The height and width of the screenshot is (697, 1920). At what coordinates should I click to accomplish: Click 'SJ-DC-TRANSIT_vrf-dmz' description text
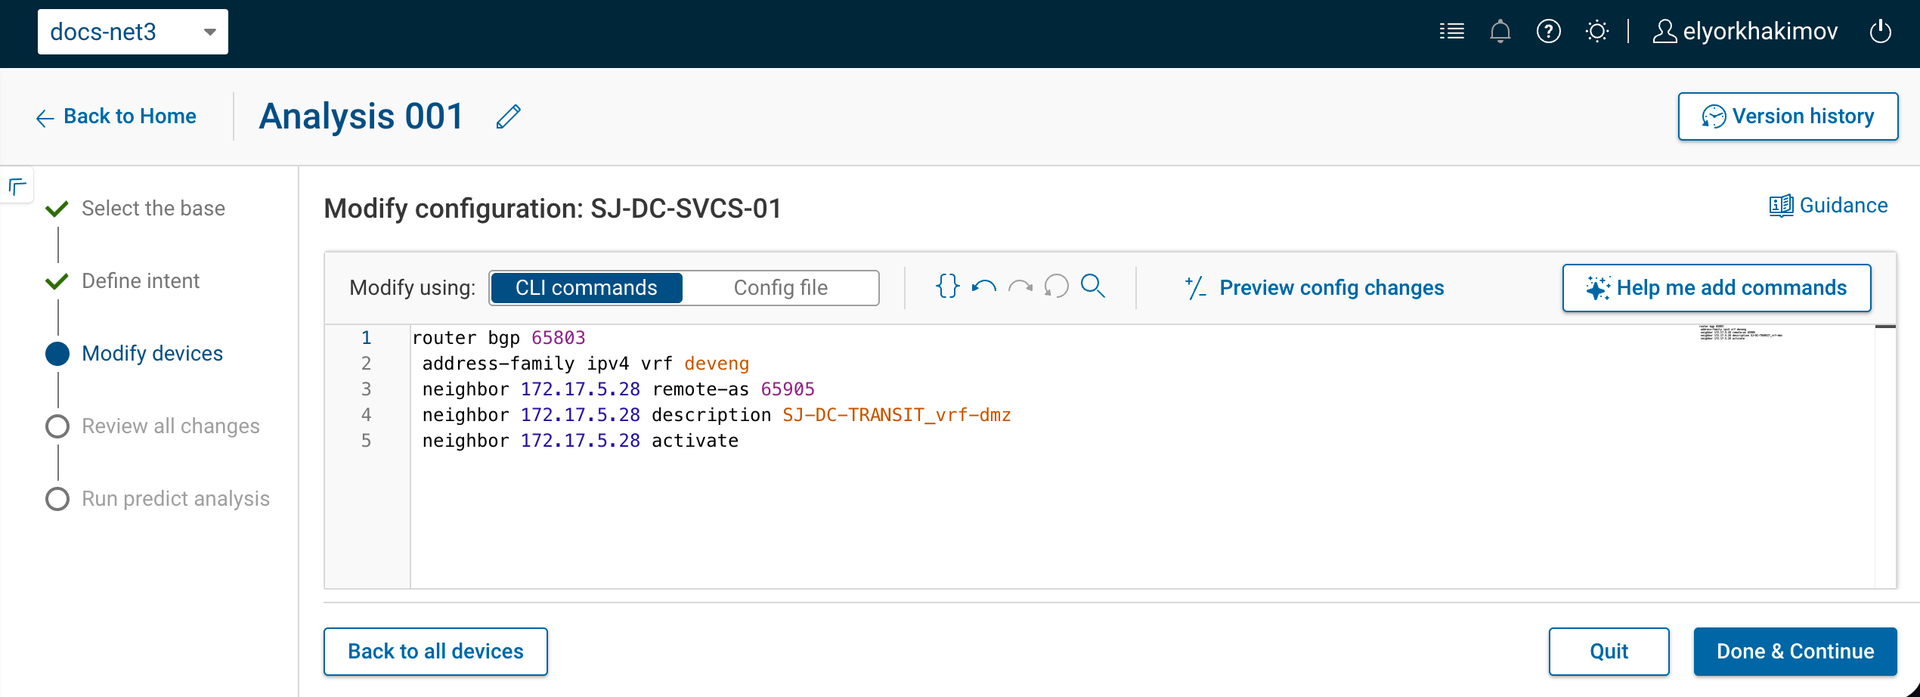(897, 415)
